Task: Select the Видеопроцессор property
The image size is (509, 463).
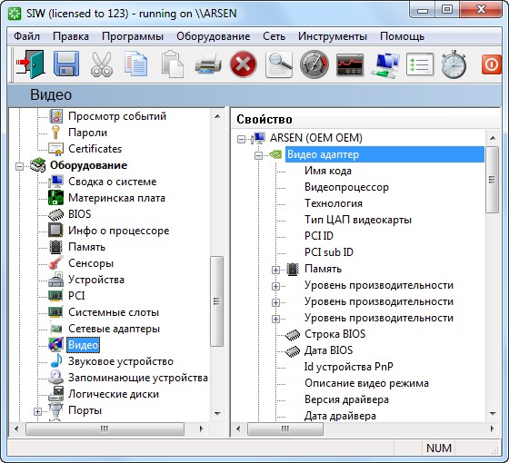Action: pyautogui.click(x=346, y=187)
